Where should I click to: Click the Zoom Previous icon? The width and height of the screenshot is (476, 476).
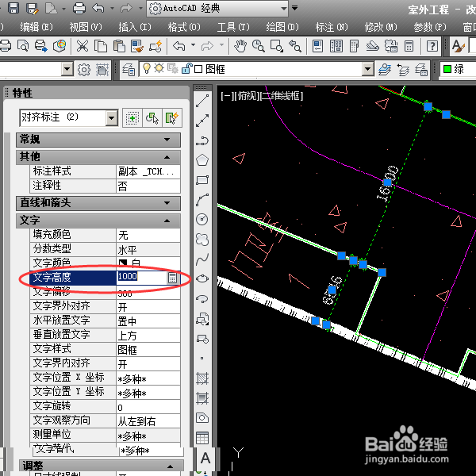[x=295, y=46]
